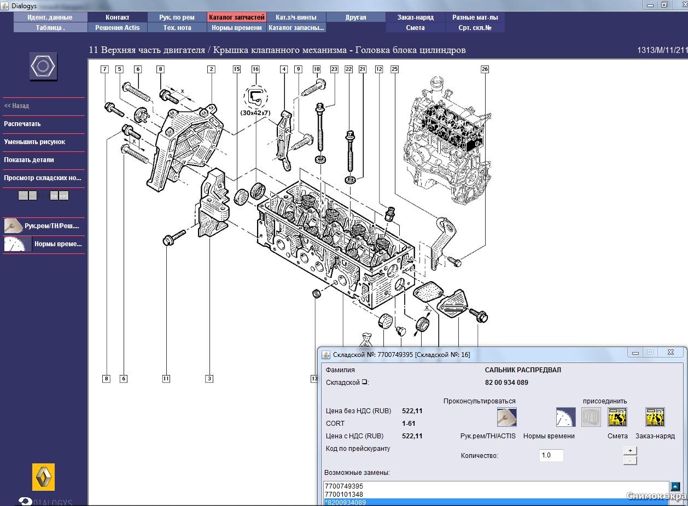
Task: Add part to Смета via popup icon
Action: tap(617, 417)
